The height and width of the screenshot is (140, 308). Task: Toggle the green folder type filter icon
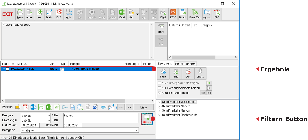41,107
